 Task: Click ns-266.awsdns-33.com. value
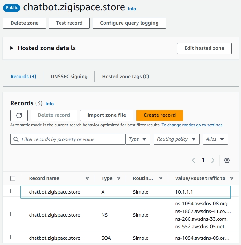coord(201,219)
